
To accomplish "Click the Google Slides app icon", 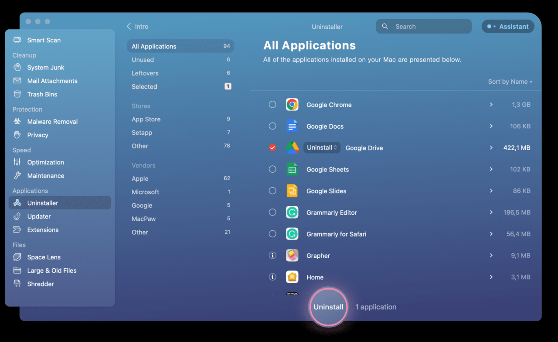I will tap(292, 191).
